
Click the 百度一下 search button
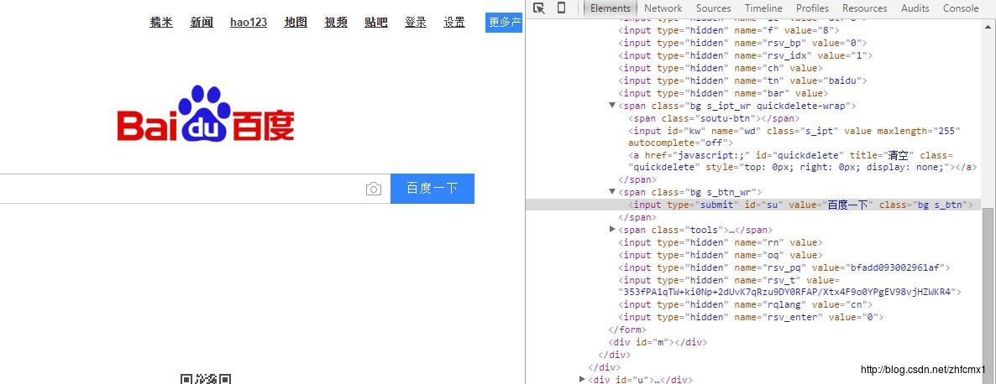432,188
